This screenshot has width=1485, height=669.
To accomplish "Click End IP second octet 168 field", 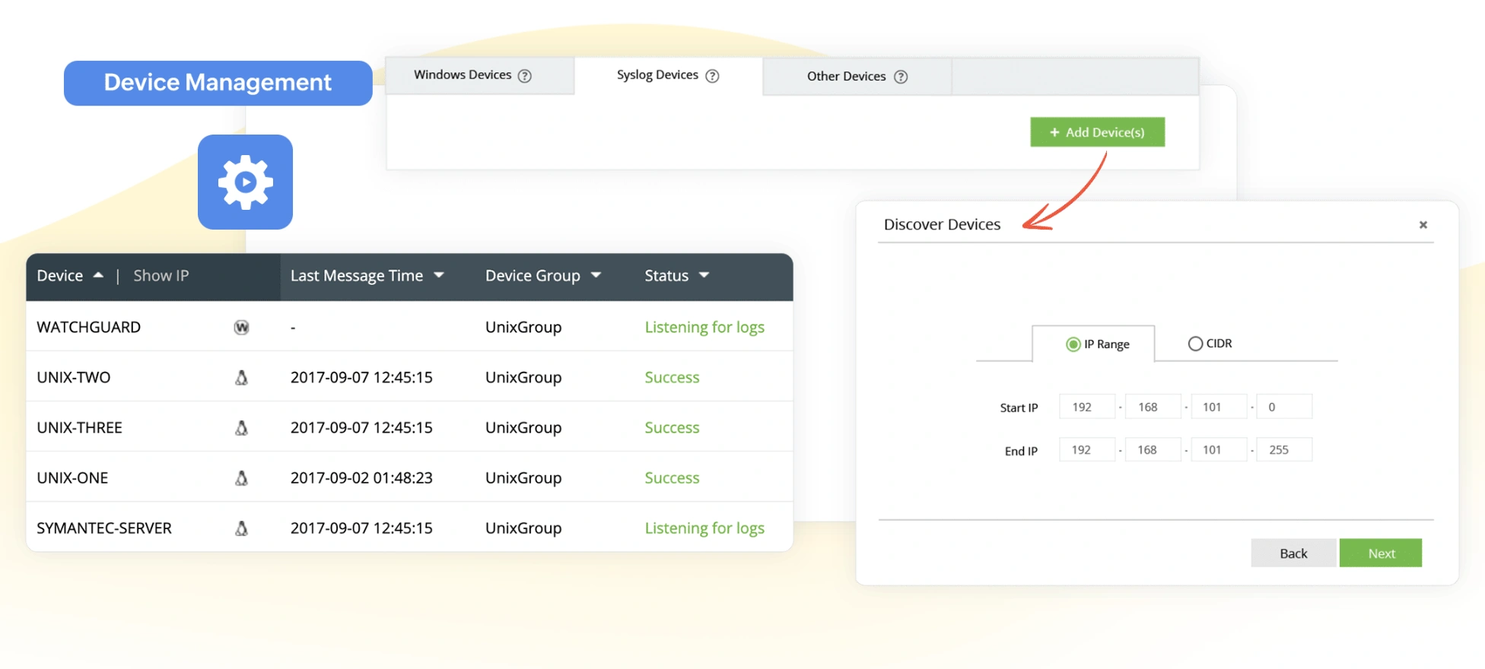I will coord(1153,450).
